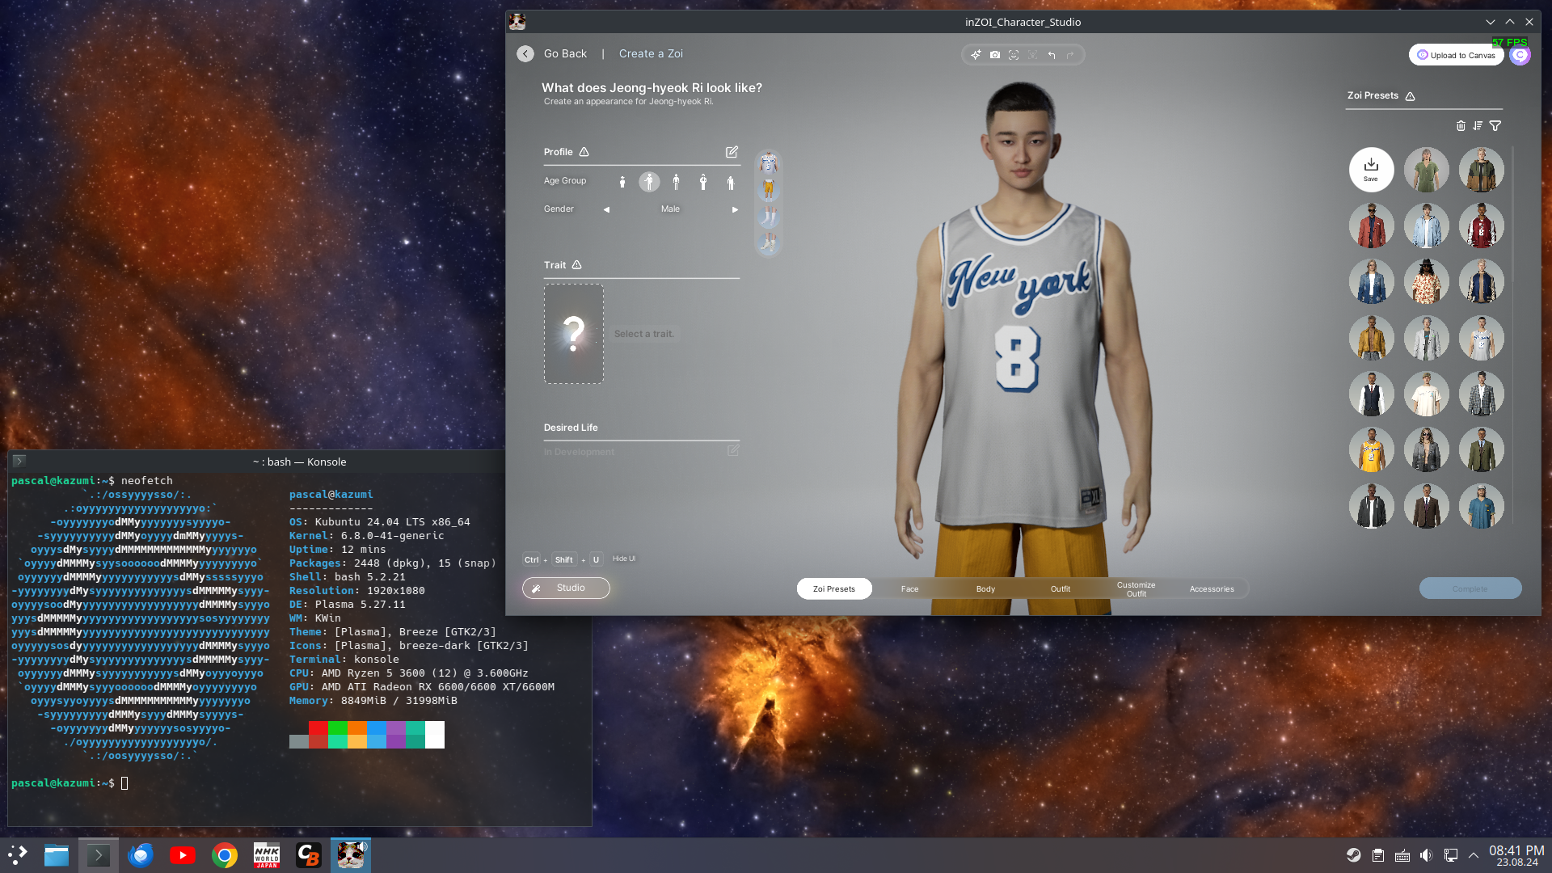Click the trash delete presets icon
Image resolution: width=1552 pixels, height=873 pixels.
coord(1461,126)
